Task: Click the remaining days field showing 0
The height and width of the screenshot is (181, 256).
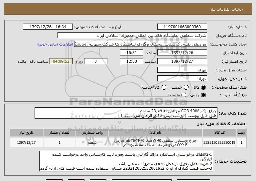Action: pyautogui.click(x=96, y=61)
